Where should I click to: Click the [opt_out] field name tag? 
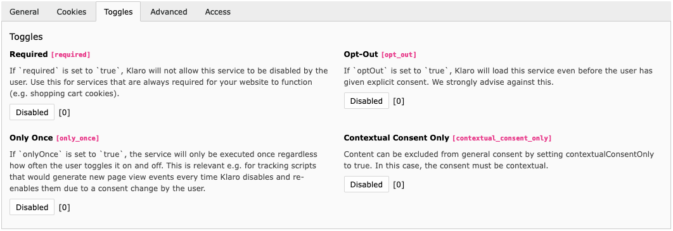point(399,55)
